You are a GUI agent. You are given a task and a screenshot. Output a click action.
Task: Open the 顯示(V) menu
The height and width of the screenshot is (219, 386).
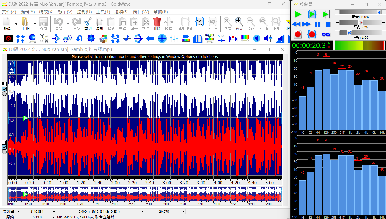point(65,12)
